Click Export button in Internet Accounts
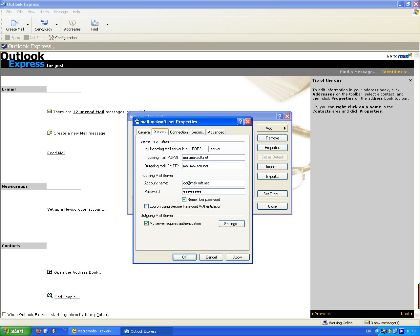Image resolution: width=420 pixels, height=336 pixels. tap(272, 177)
